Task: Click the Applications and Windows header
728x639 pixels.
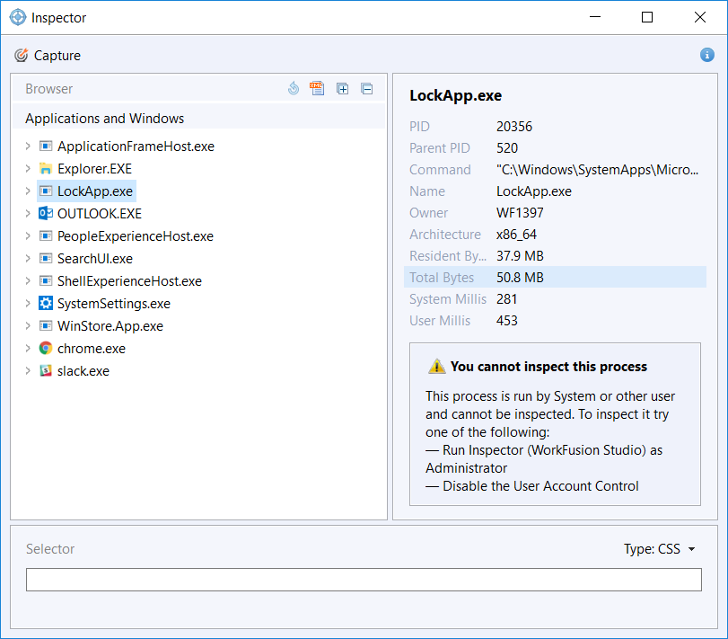Action: pos(104,119)
